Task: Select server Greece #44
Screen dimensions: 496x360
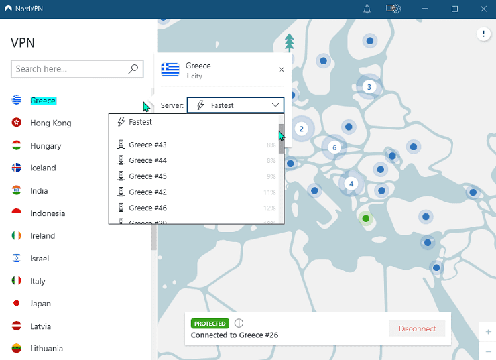Action: (194, 160)
